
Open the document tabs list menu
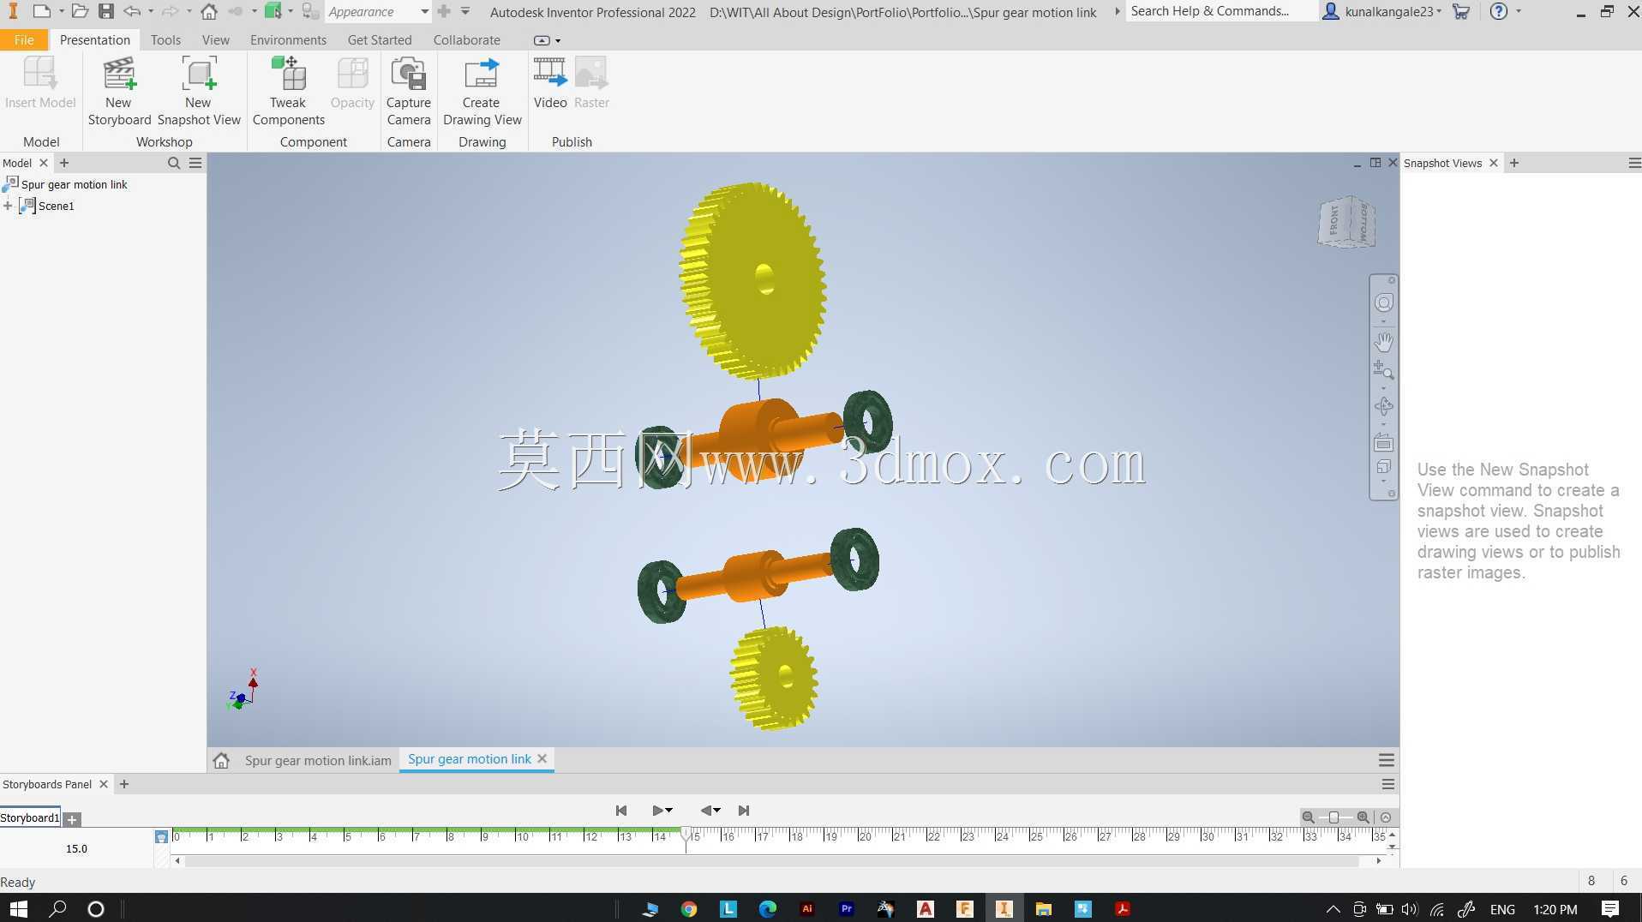1386,760
